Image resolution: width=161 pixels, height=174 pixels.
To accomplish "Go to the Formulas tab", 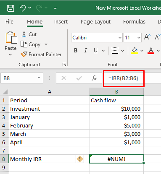I will pyautogui.click(x=134, y=22).
